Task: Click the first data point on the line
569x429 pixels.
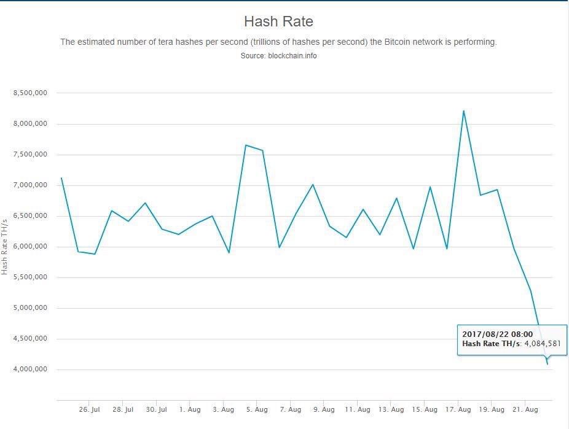Action: tap(61, 178)
